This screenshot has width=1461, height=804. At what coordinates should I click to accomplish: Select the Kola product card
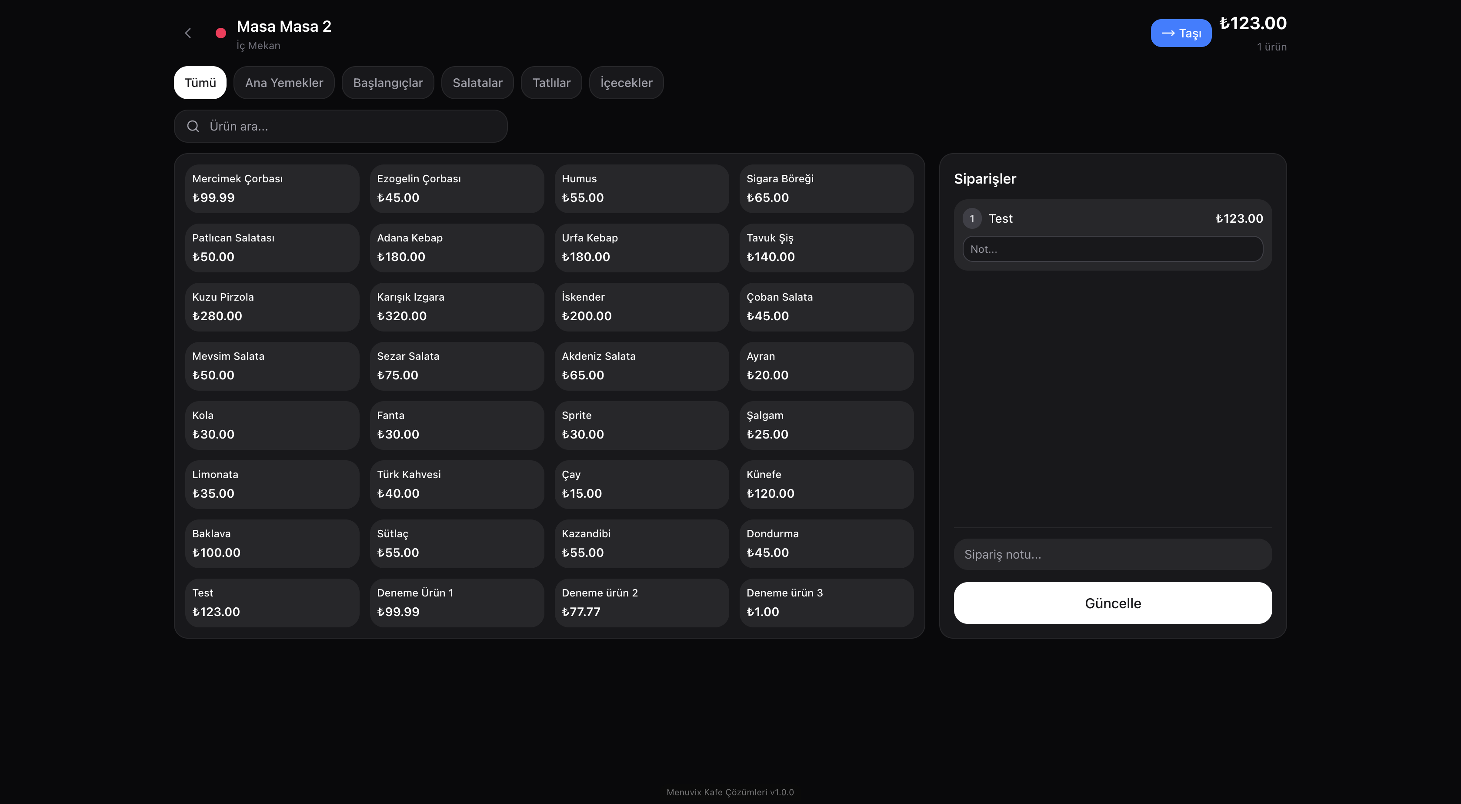click(272, 425)
